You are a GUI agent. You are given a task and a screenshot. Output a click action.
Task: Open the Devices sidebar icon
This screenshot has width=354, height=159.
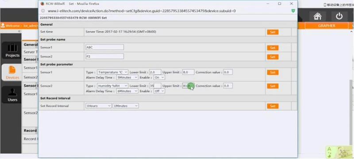[12, 72]
